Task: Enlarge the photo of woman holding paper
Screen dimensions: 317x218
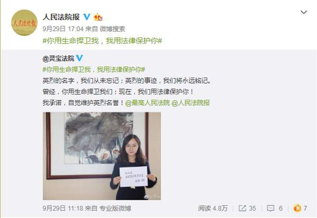Action: [x=101, y=156]
